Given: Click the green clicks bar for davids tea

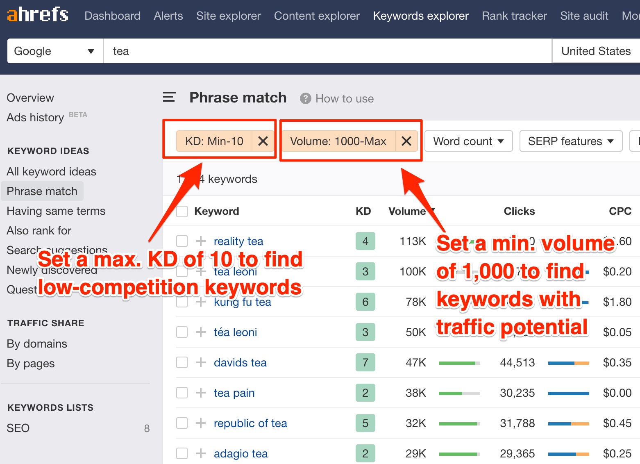Looking at the screenshot, I should pyautogui.click(x=459, y=363).
